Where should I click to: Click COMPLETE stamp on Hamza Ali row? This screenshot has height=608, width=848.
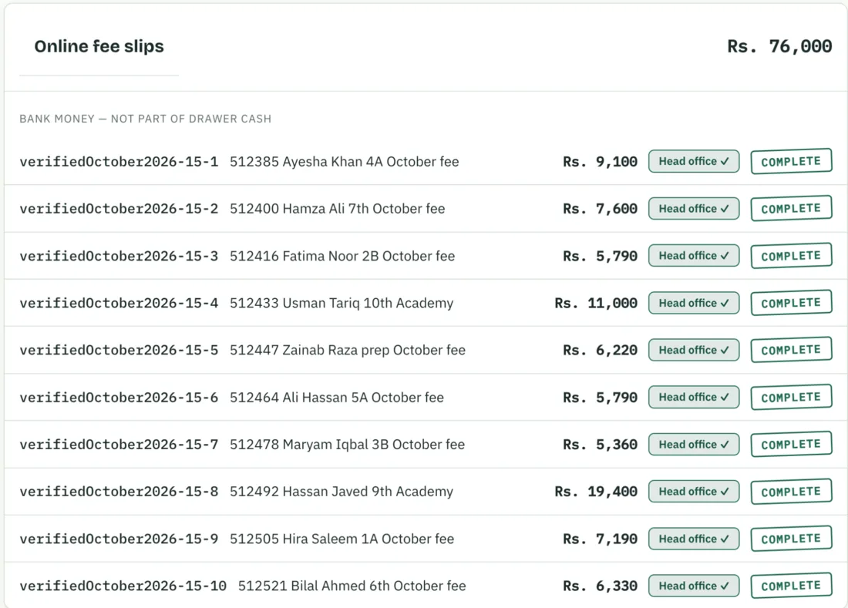click(791, 208)
